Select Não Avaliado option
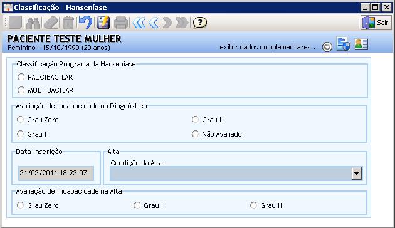The height and width of the screenshot is (228, 395). click(x=195, y=134)
